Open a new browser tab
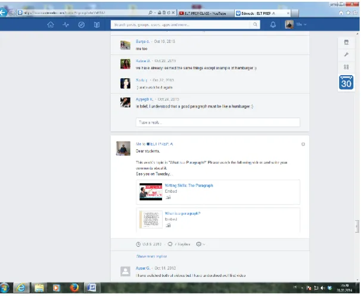Viewport: 361px width, 296px height. (x=295, y=13)
